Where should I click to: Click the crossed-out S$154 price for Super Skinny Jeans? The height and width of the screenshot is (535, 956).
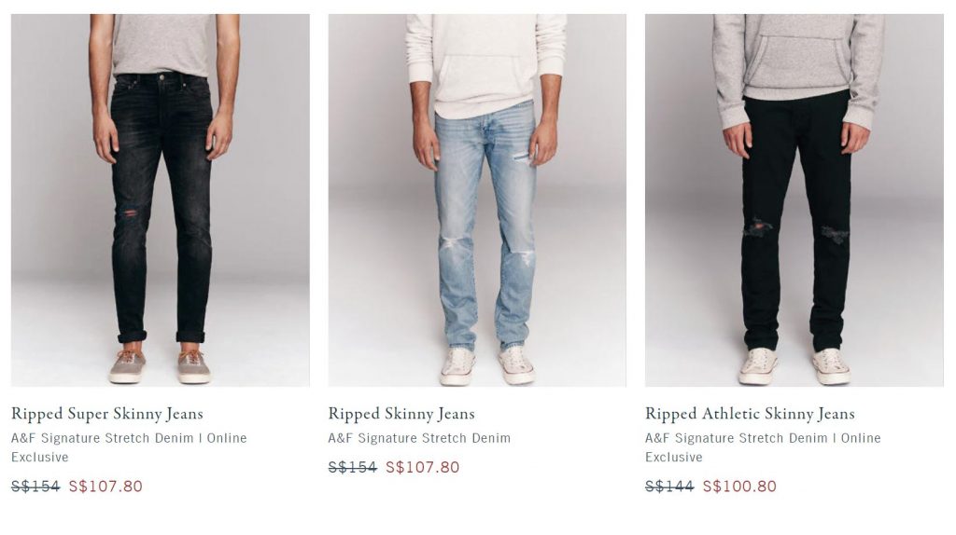35,487
